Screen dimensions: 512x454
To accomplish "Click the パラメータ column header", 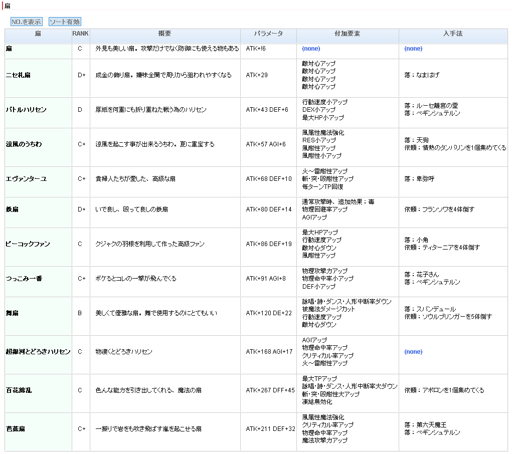I will (268, 34).
